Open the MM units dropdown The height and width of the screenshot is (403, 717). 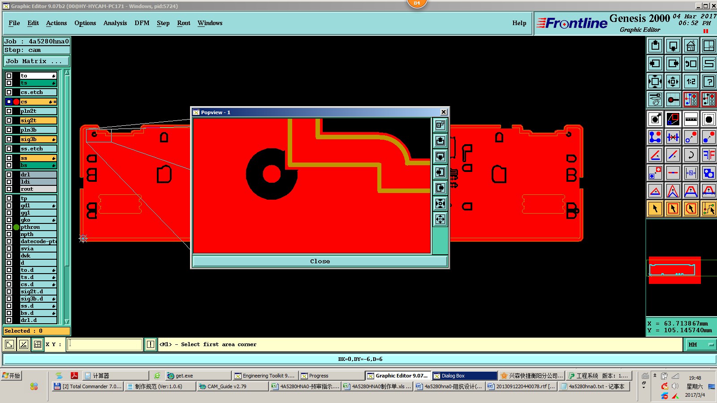click(700, 344)
